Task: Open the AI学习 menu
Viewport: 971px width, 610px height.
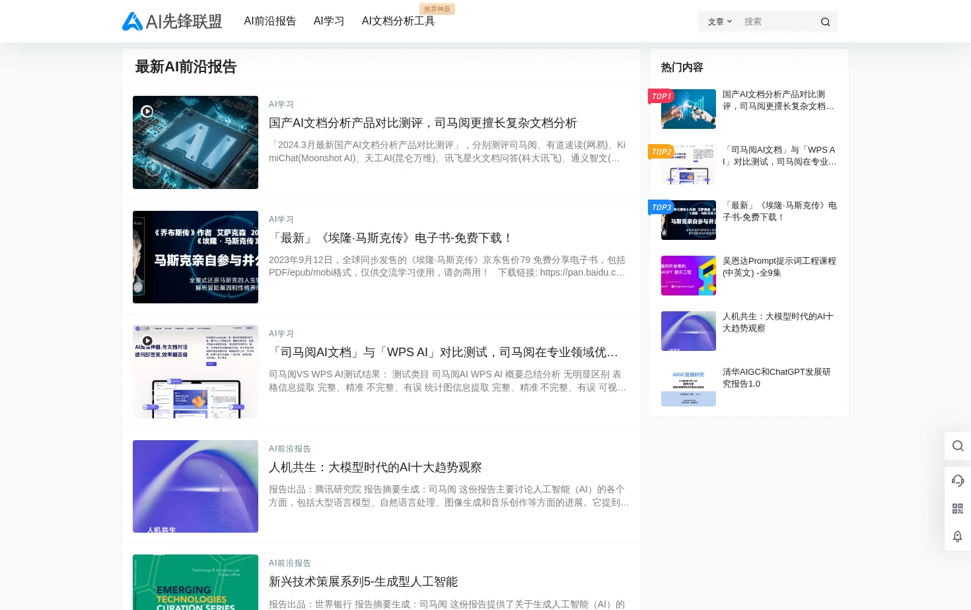Action: 329,21
